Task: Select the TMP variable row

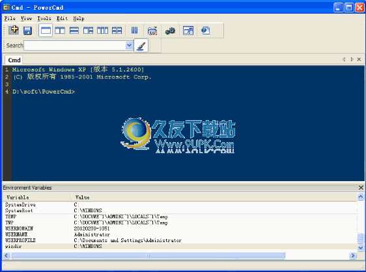Action: coord(180,223)
